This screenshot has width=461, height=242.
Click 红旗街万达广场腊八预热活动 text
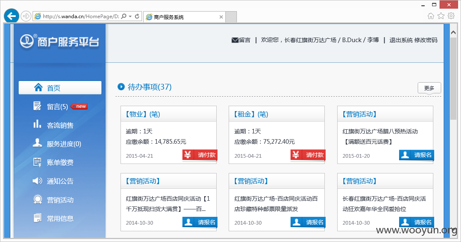pos(380,131)
